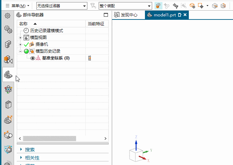This screenshot has width=233, height=165.
Task: Expand the 模型视图 tree node
Action: tap(21, 38)
